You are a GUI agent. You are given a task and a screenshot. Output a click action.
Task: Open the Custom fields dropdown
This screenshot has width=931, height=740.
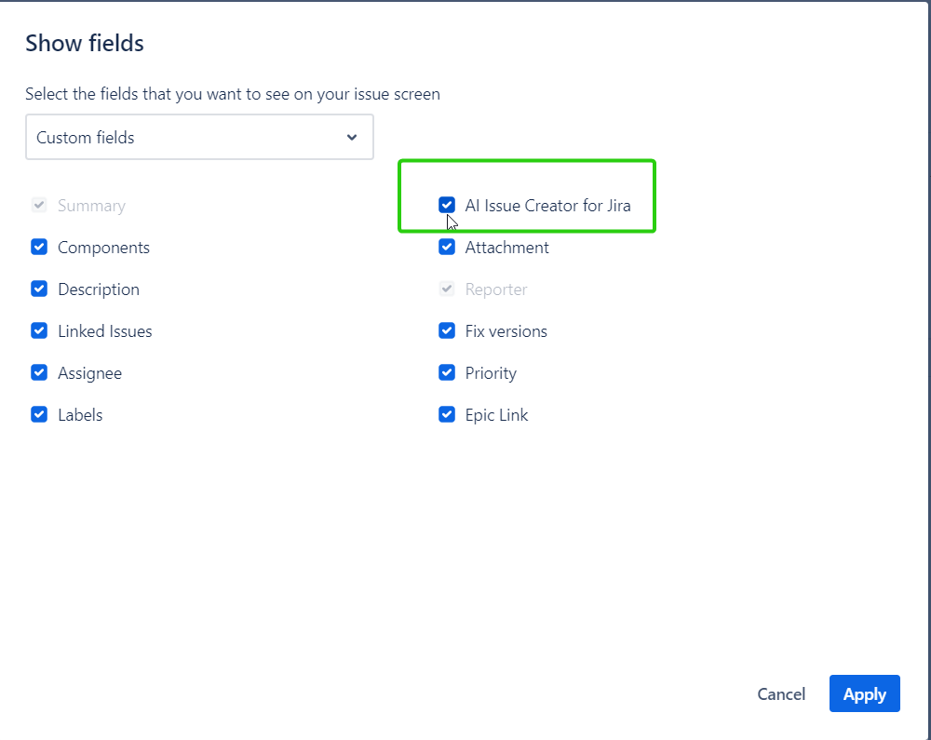pos(198,138)
